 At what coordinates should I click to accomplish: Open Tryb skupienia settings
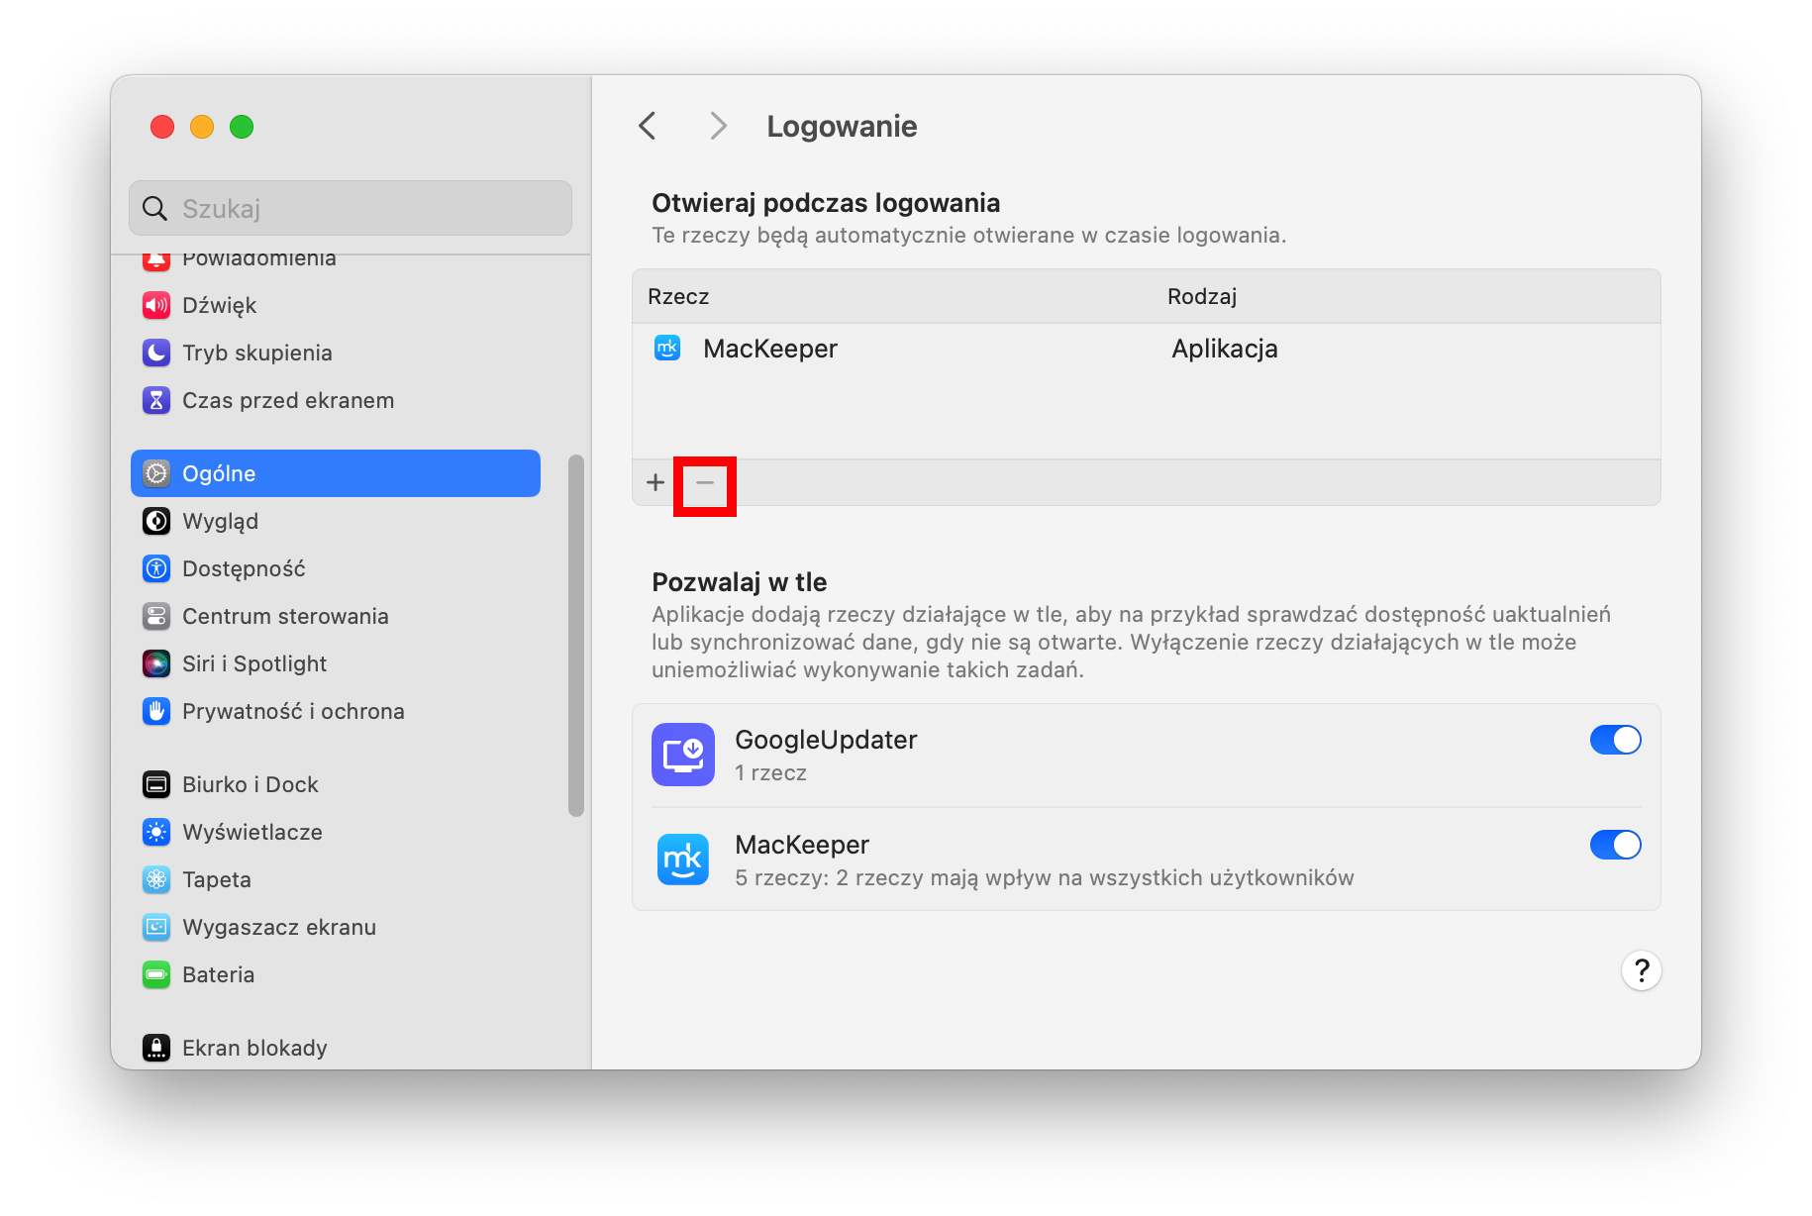tap(336, 353)
